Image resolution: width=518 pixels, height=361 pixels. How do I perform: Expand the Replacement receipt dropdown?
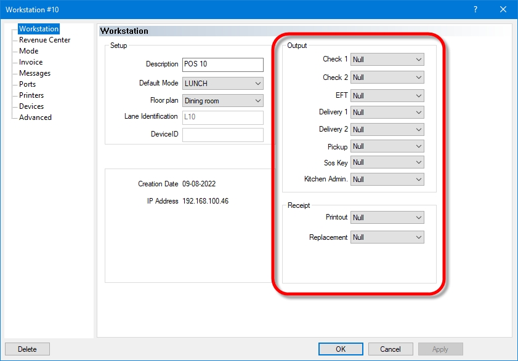pos(387,237)
